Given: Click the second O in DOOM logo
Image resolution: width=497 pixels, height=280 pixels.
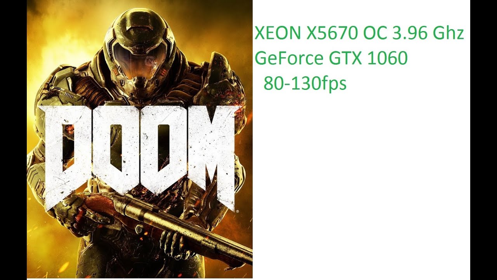Looking at the screenshot, I should (x=163, y=150).
